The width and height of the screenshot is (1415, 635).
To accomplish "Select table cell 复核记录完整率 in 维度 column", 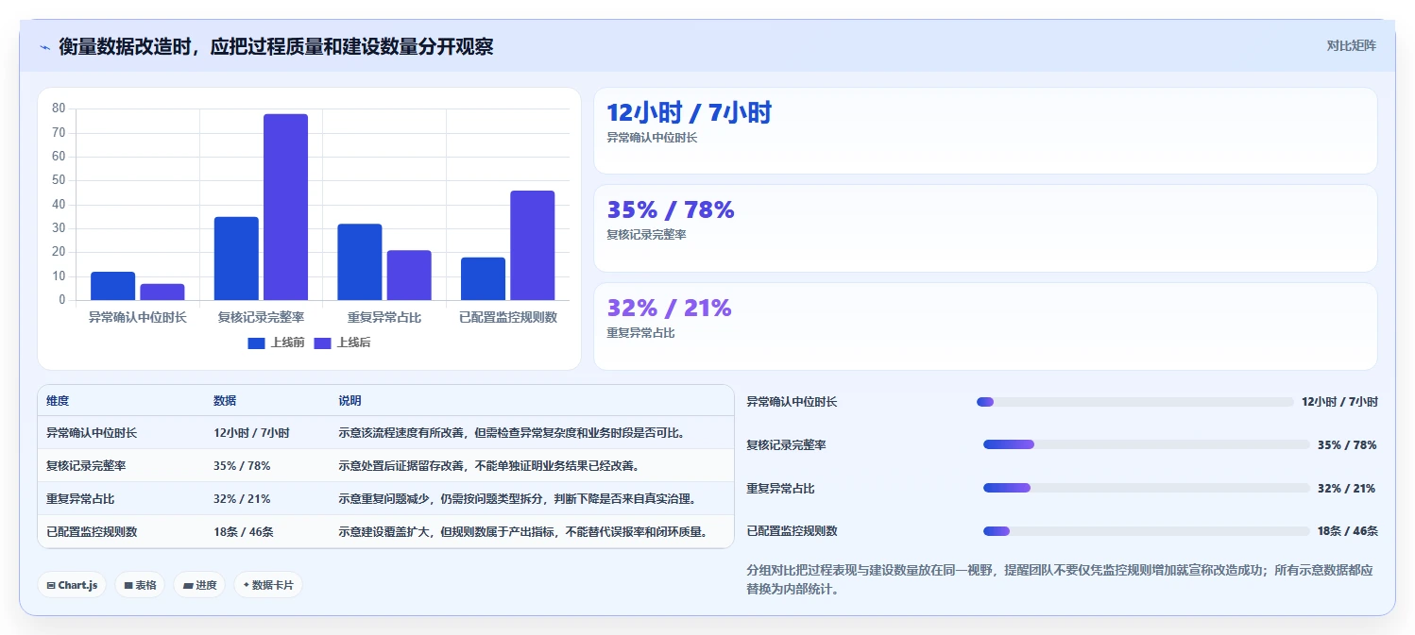I will tap(86, 466).
